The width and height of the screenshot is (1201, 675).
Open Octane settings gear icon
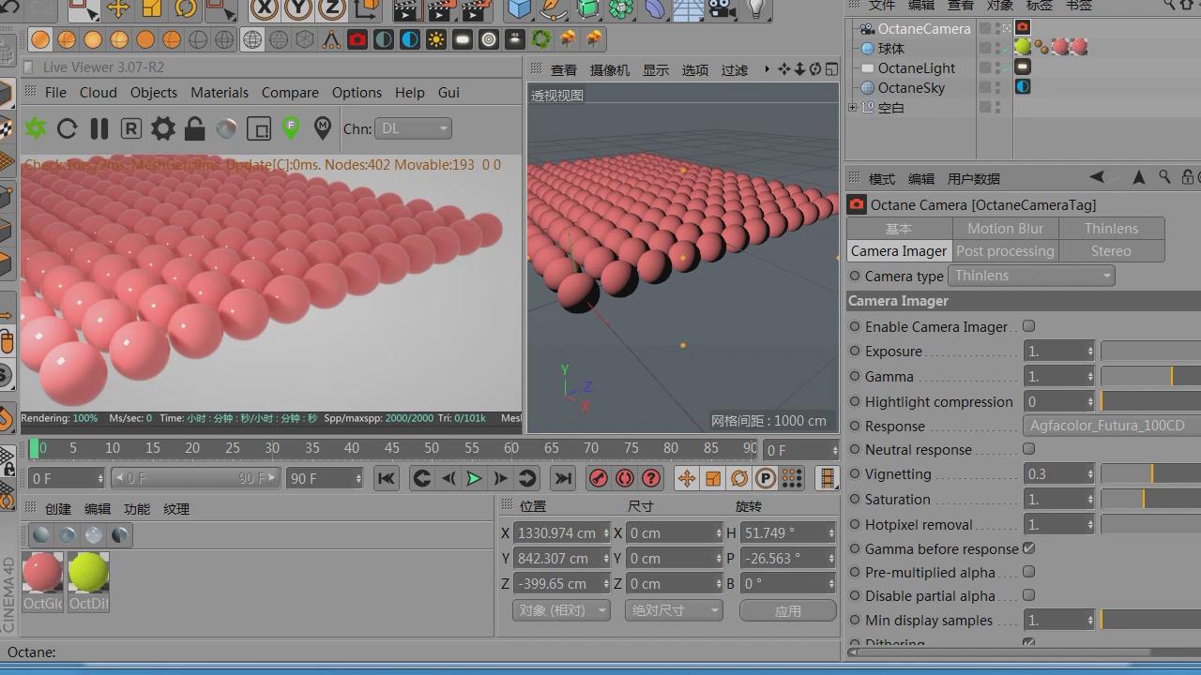click(x=162, y=128)
